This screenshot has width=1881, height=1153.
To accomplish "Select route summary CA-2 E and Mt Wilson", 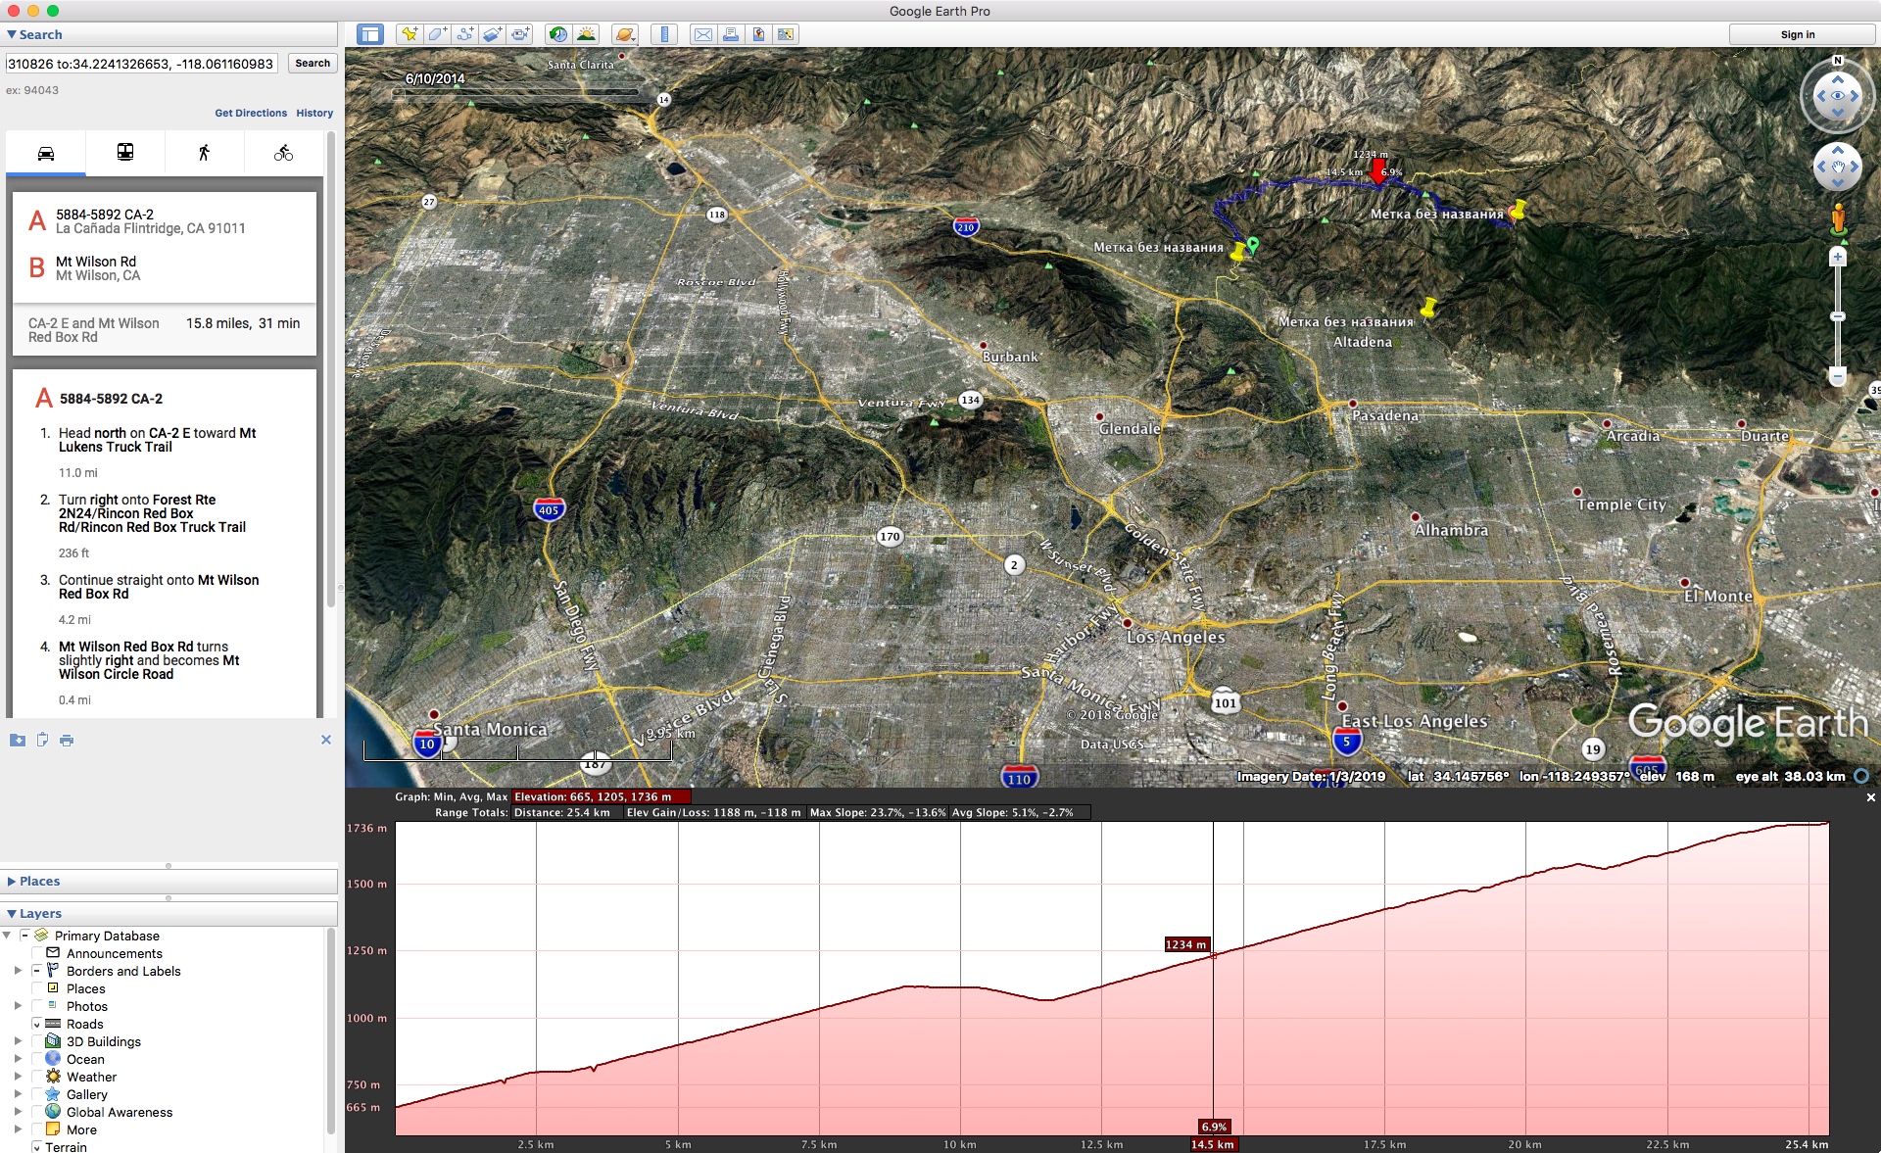I will click(165, 330).
